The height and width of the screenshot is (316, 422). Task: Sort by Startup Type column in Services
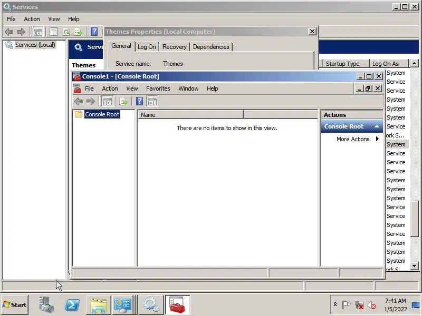(x=346, y=64)
